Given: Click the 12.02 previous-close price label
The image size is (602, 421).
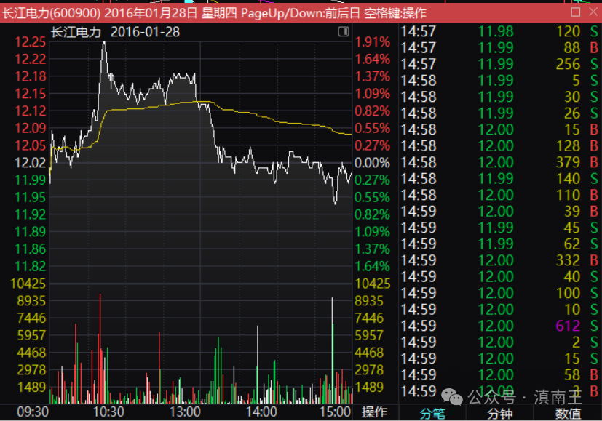Looking at the screenshot, I should [x=31, y=163].
